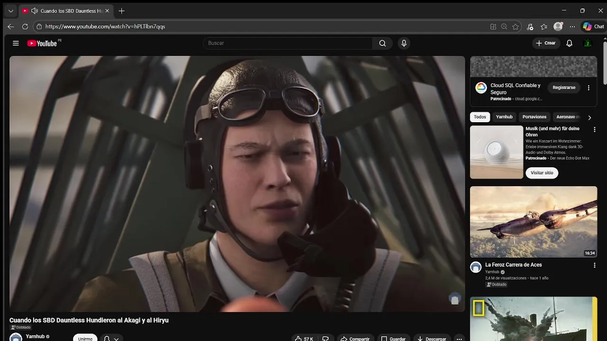Viewport: 607px width, 341px height.
Task: Select the Portaviones filter chip
Action: tap(534, 117)
